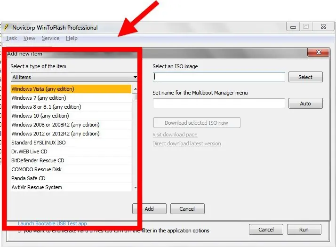Open Launch Bootable USB Test app link
Viewport: 336px width, 247px height.
tap(53, 223)
